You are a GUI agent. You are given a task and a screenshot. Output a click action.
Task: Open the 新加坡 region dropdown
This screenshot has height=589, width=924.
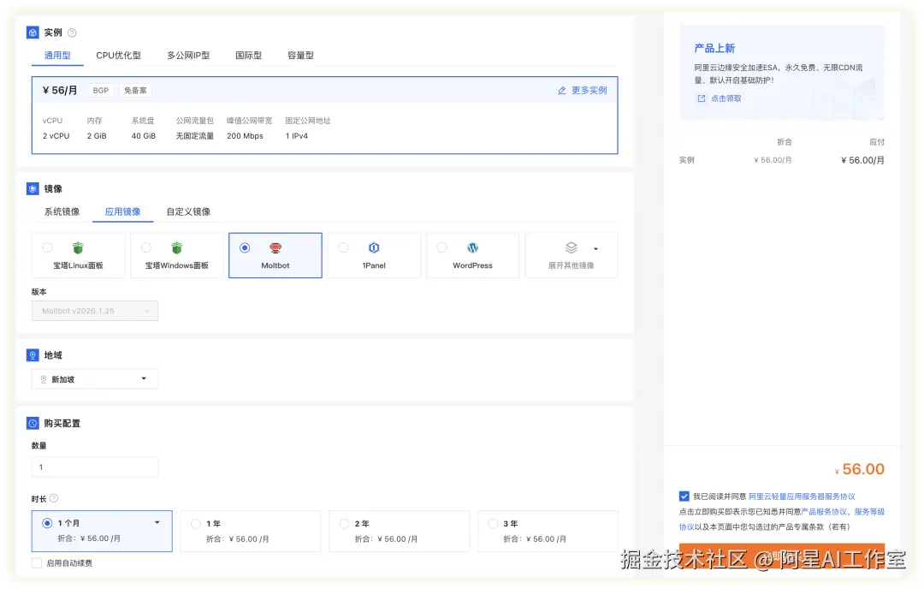(95, 378)
